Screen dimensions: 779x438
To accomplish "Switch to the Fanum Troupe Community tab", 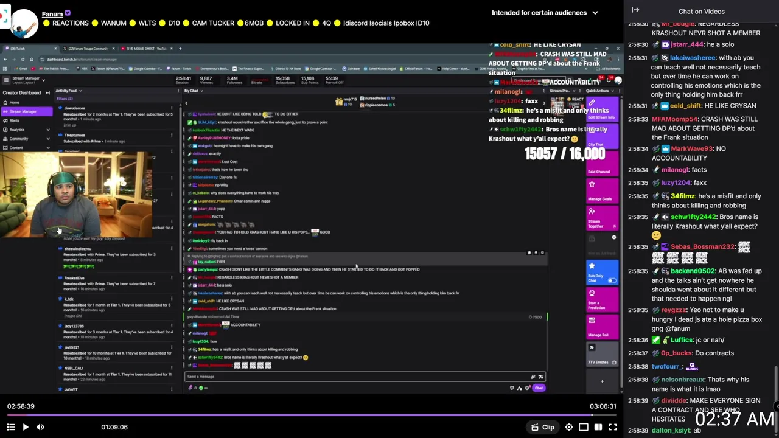I will [88, 49].
